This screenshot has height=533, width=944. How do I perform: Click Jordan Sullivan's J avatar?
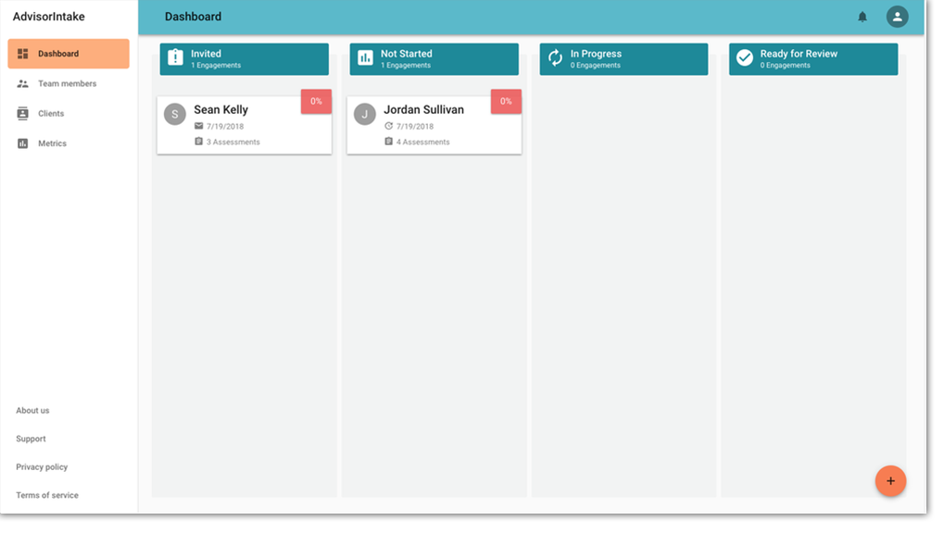pos(365,115)
